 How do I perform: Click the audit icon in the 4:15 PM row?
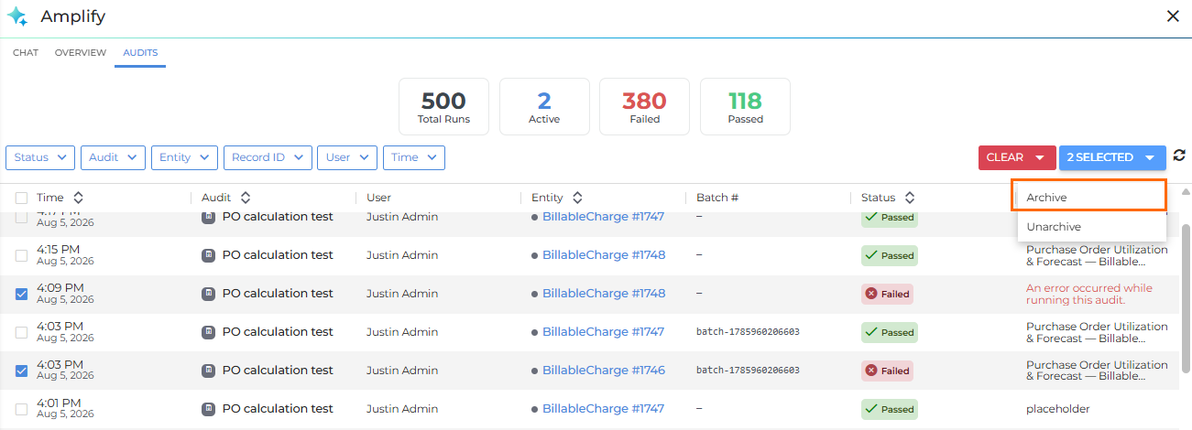tap(209, 255)
